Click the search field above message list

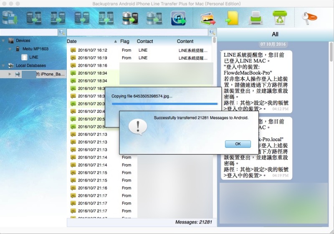pos(137,32)
